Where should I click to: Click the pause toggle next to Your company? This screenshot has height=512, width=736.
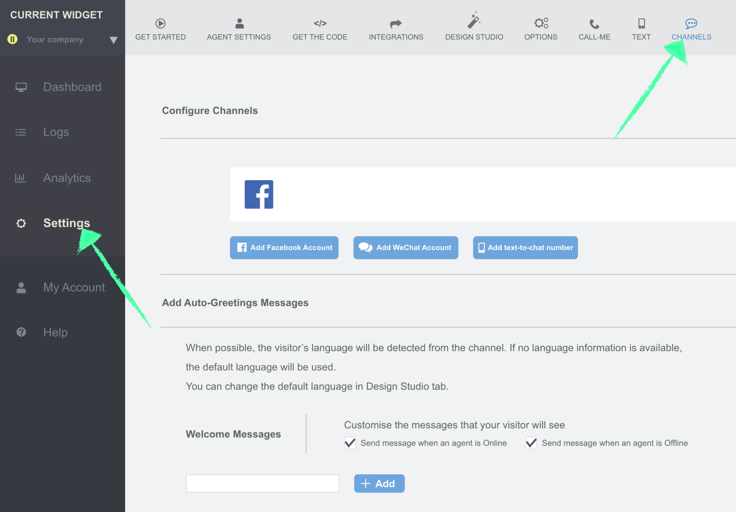tap(12, 39)
